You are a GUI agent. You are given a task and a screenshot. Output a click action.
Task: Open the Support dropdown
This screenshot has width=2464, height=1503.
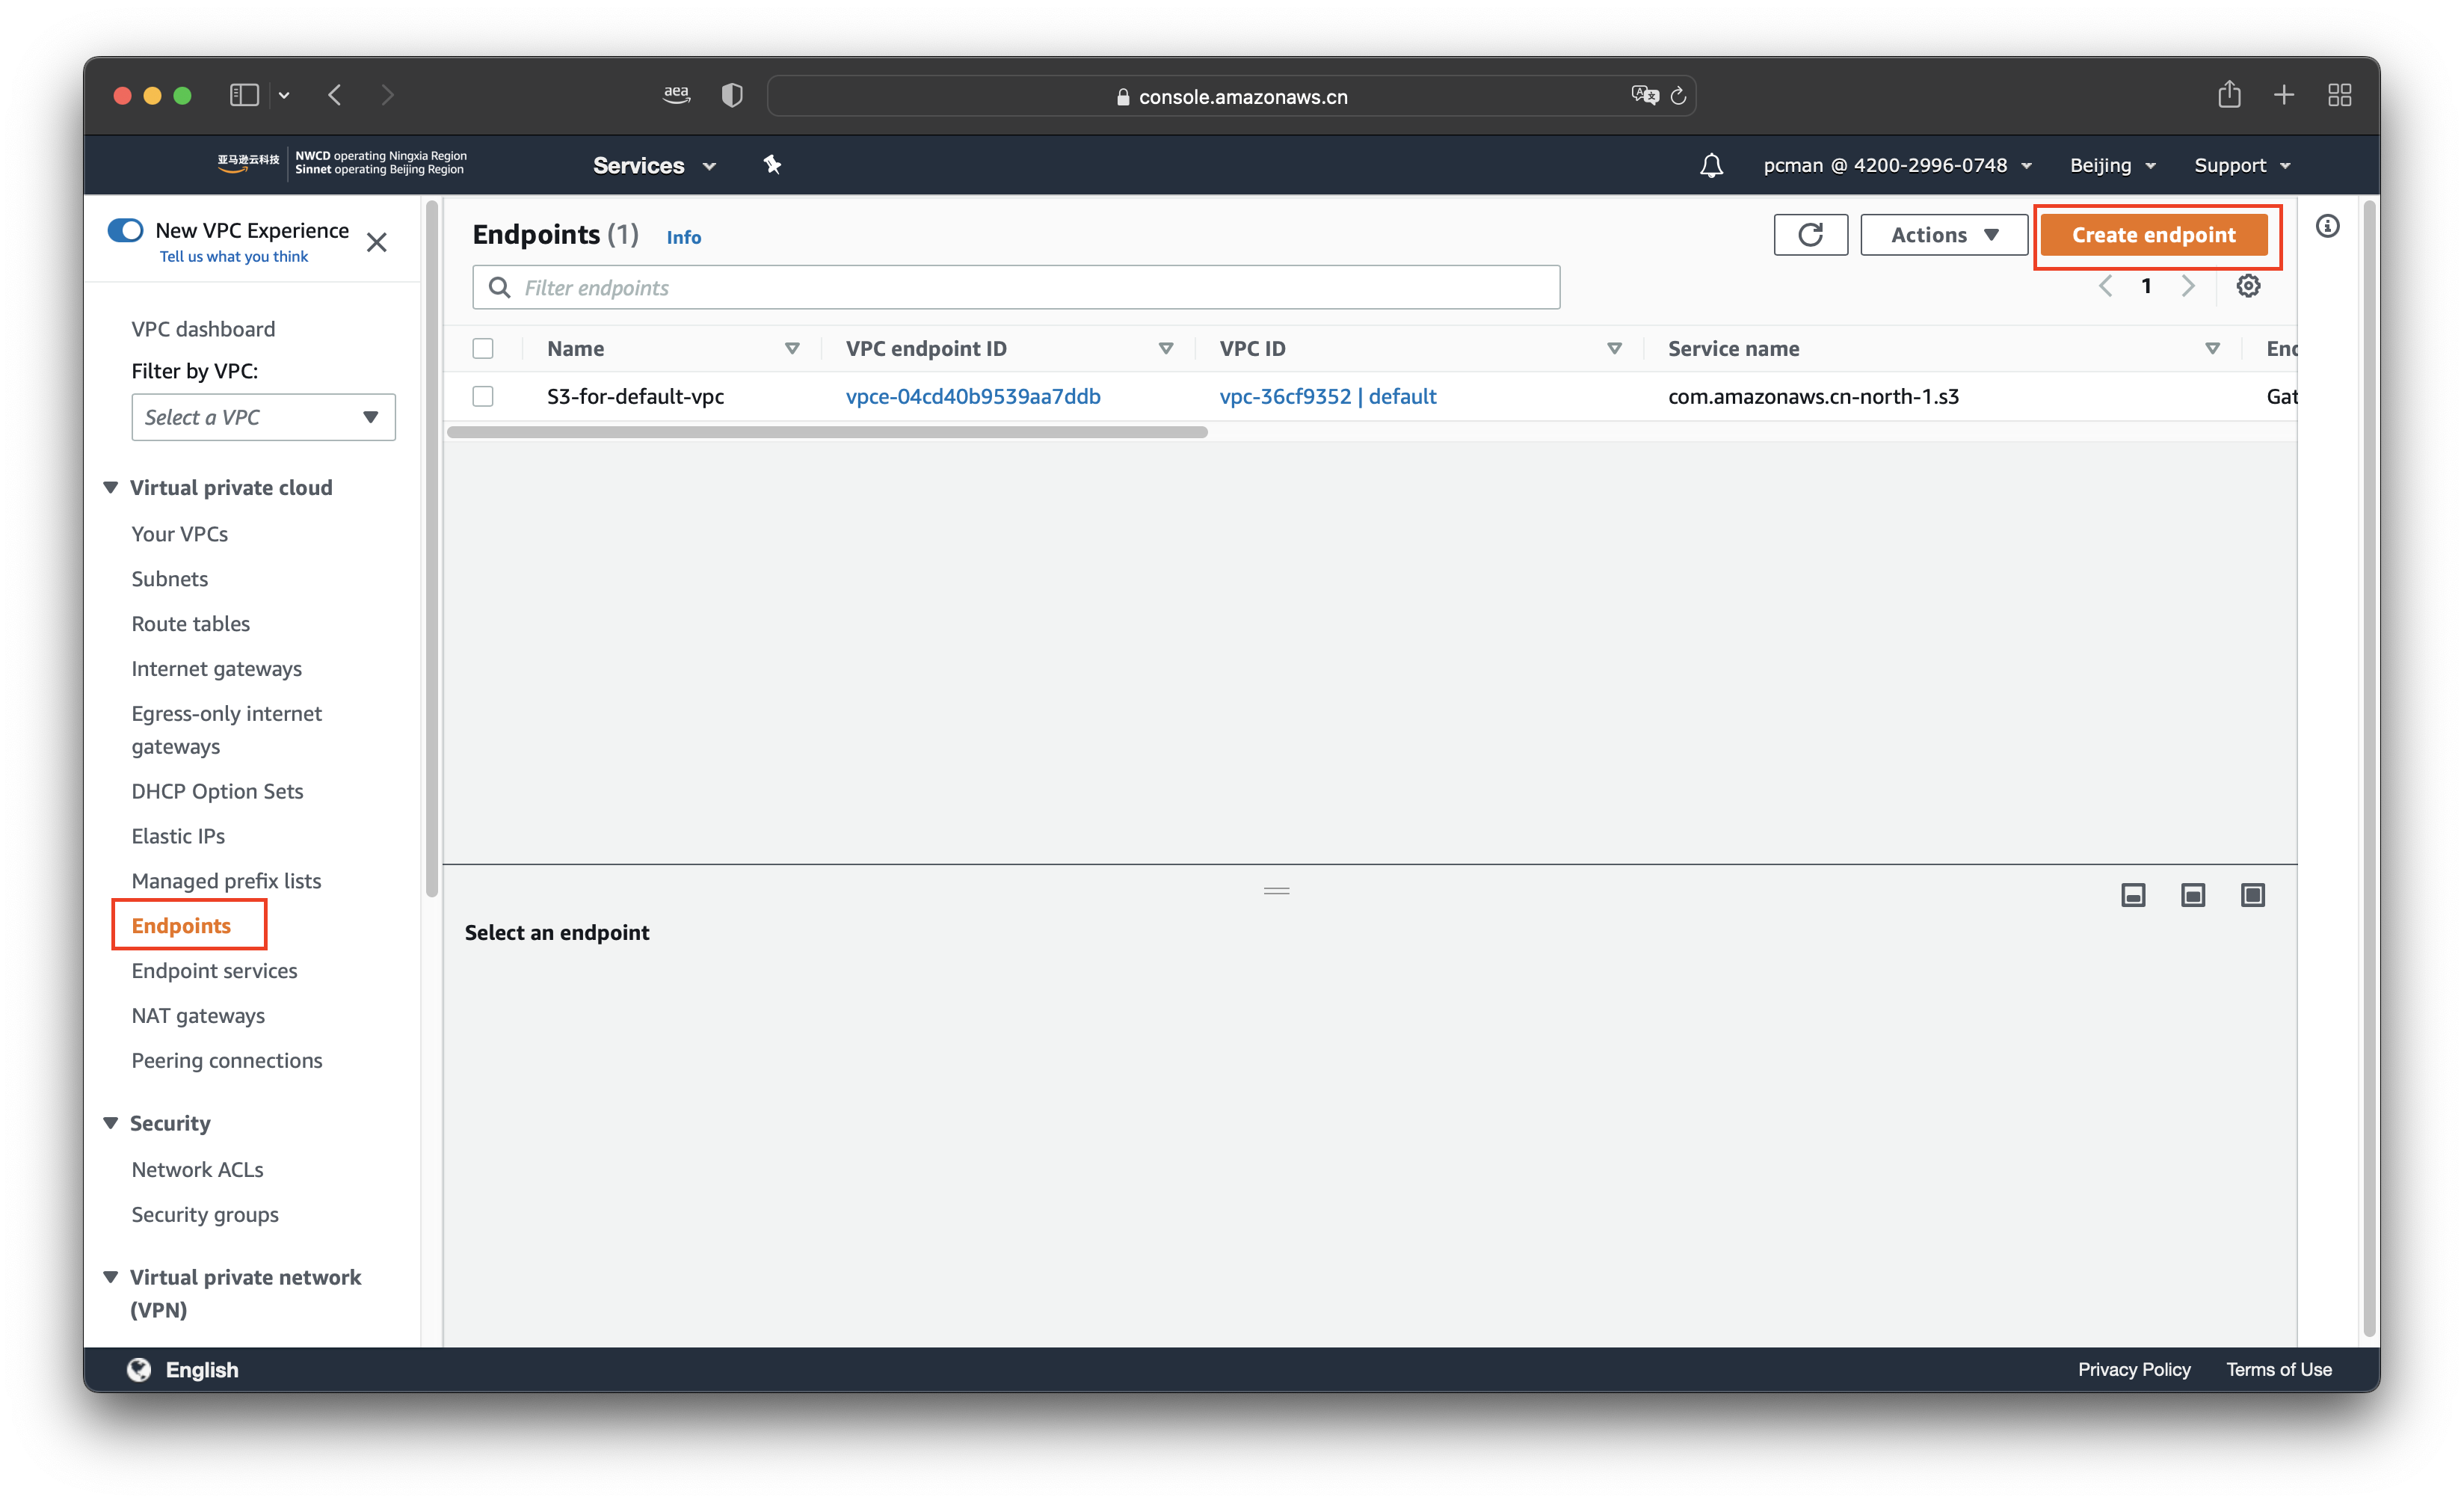[x=2242, y=165]
